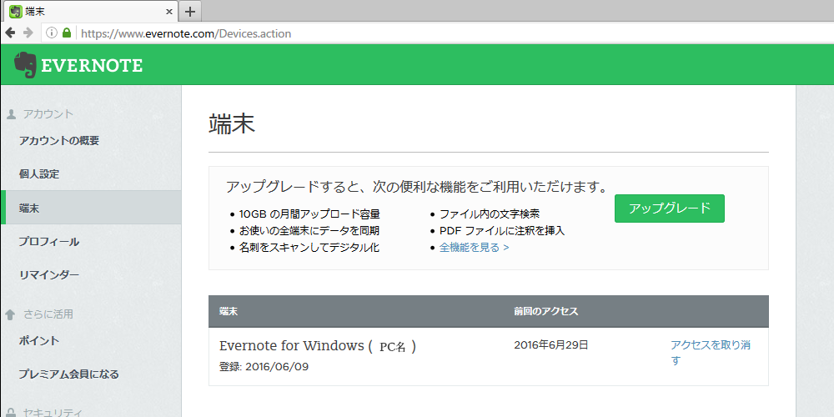Open プロフィール in sidebar
Screen dimensions: 834x417
coord(49,242)
